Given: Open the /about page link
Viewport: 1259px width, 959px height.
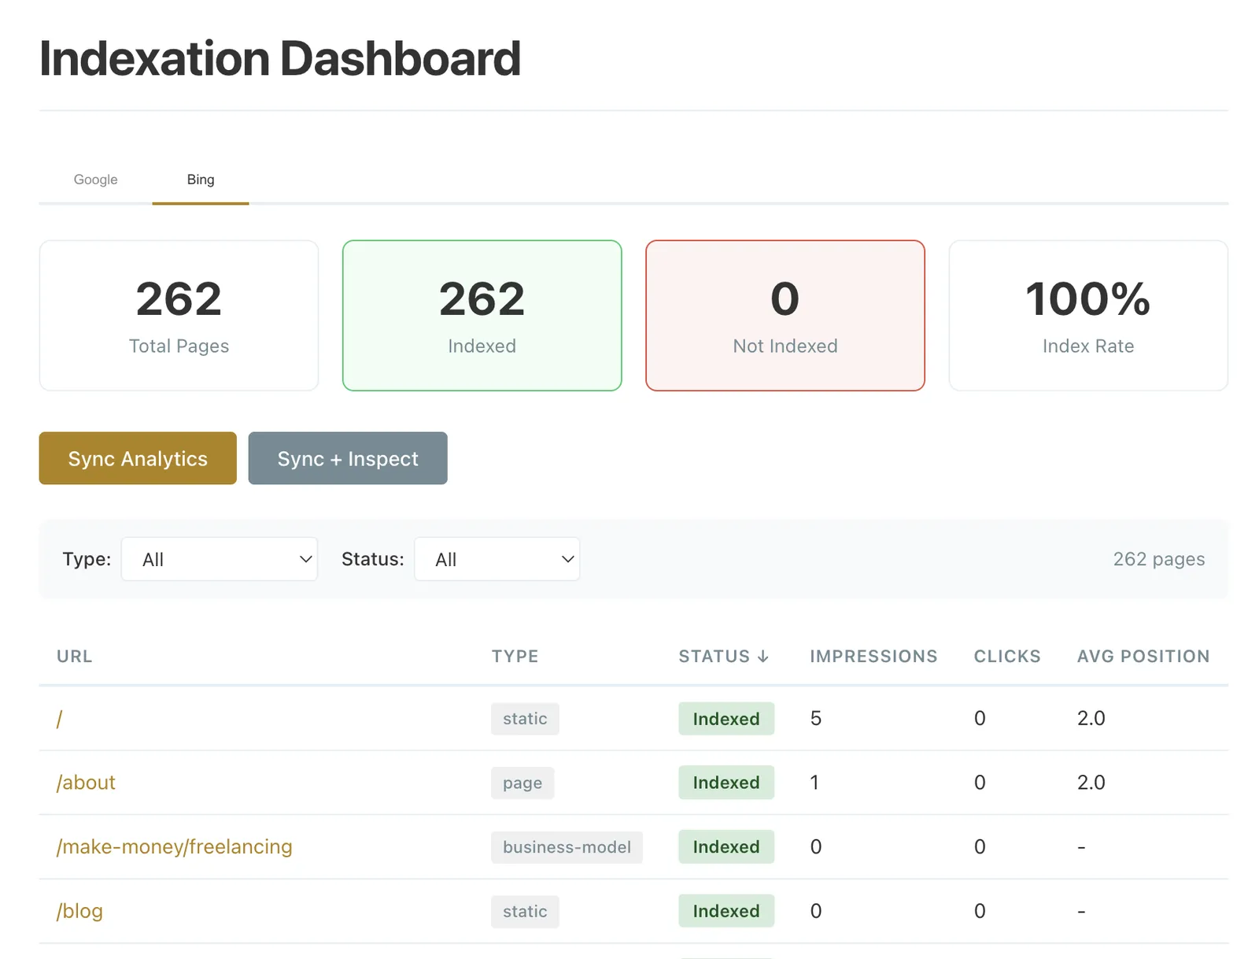Looking at the screenshot, I should point(86,783).
